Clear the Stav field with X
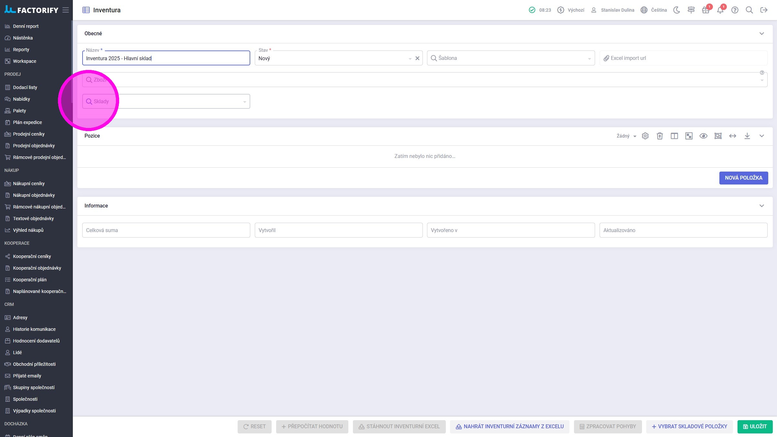This screenshot has height=437, width=777. pos(417,58)
